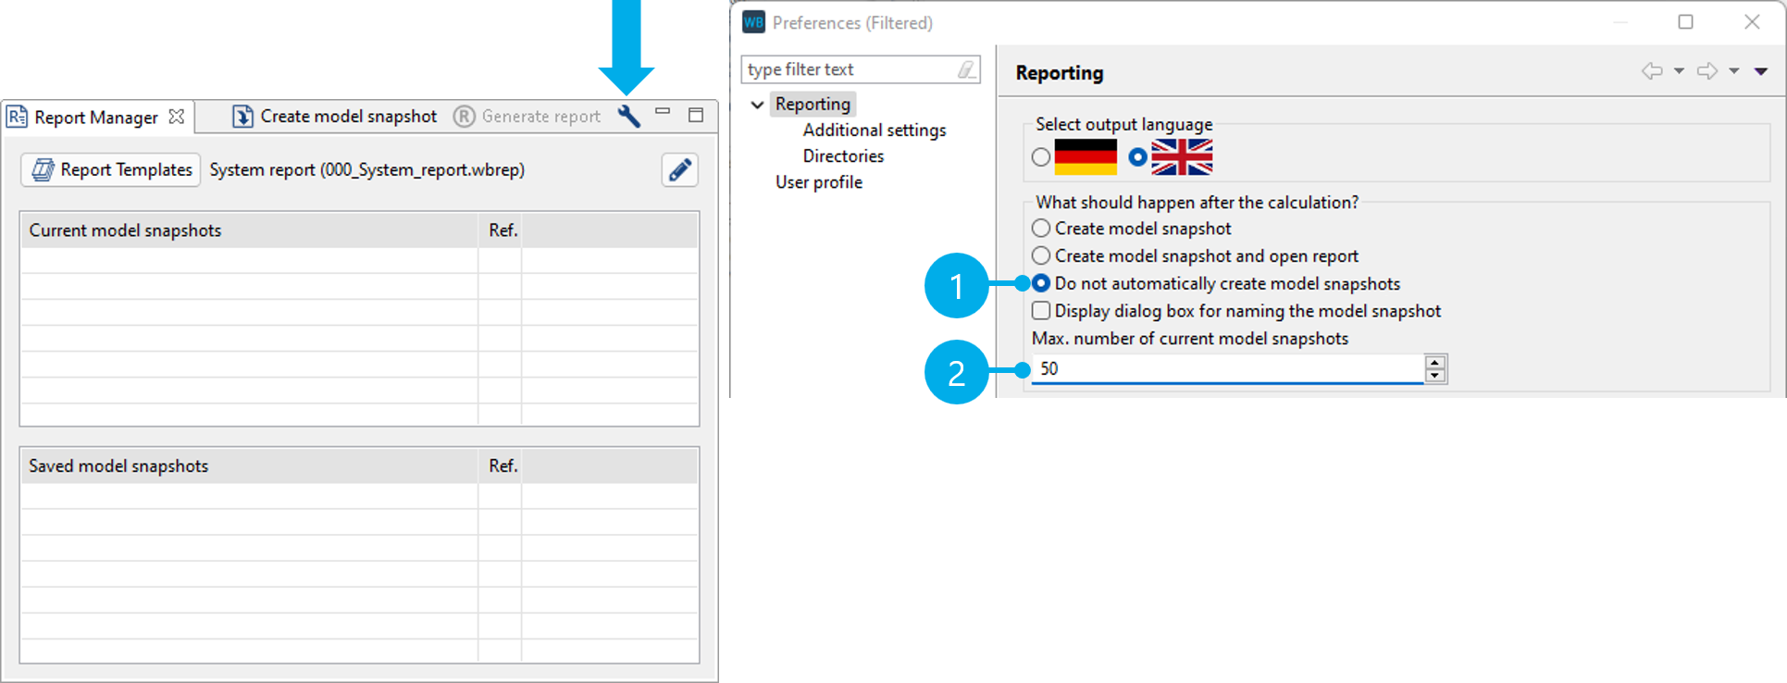Open the back history dropdown arrow
The image size is (1787, 683).
pos(1679,70)
